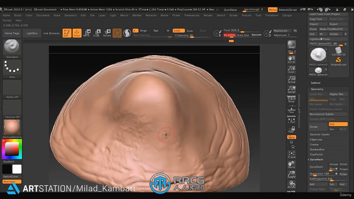Select the Rotate transform tool in top toolbar

point(107,33)
